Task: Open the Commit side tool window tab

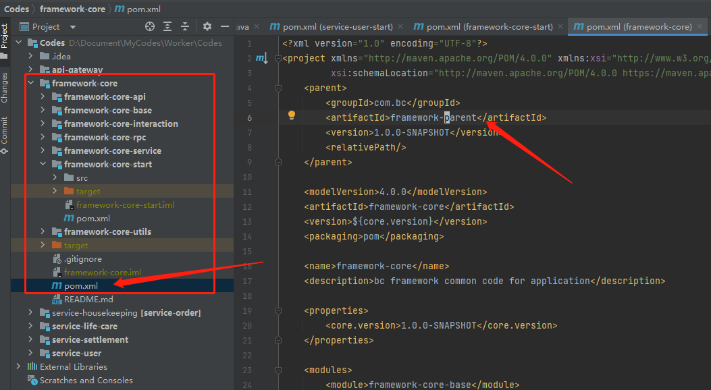Action: tap(4, 134)
